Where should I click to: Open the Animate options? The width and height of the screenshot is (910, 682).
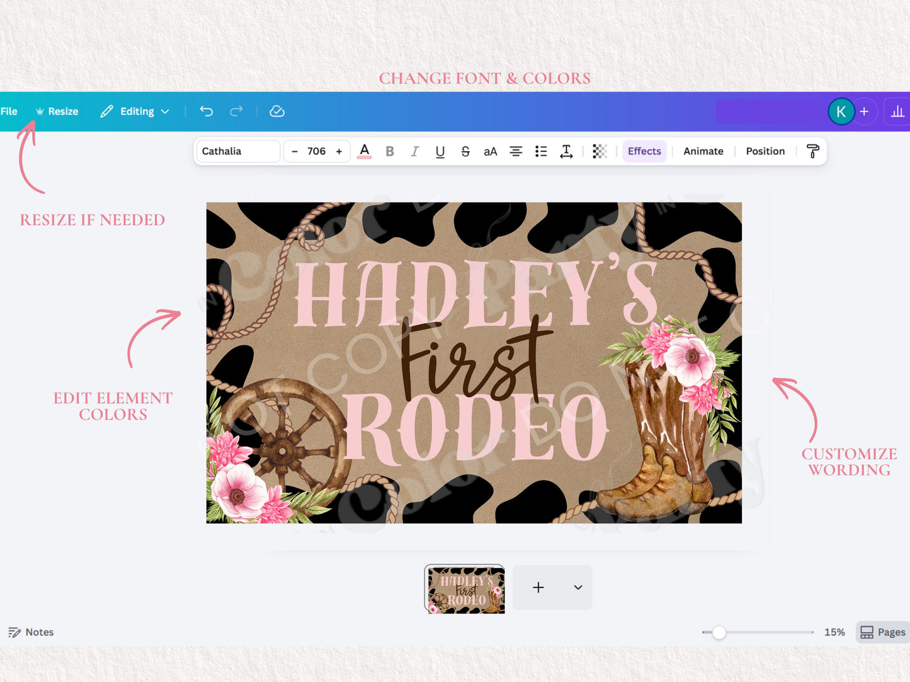703,151
